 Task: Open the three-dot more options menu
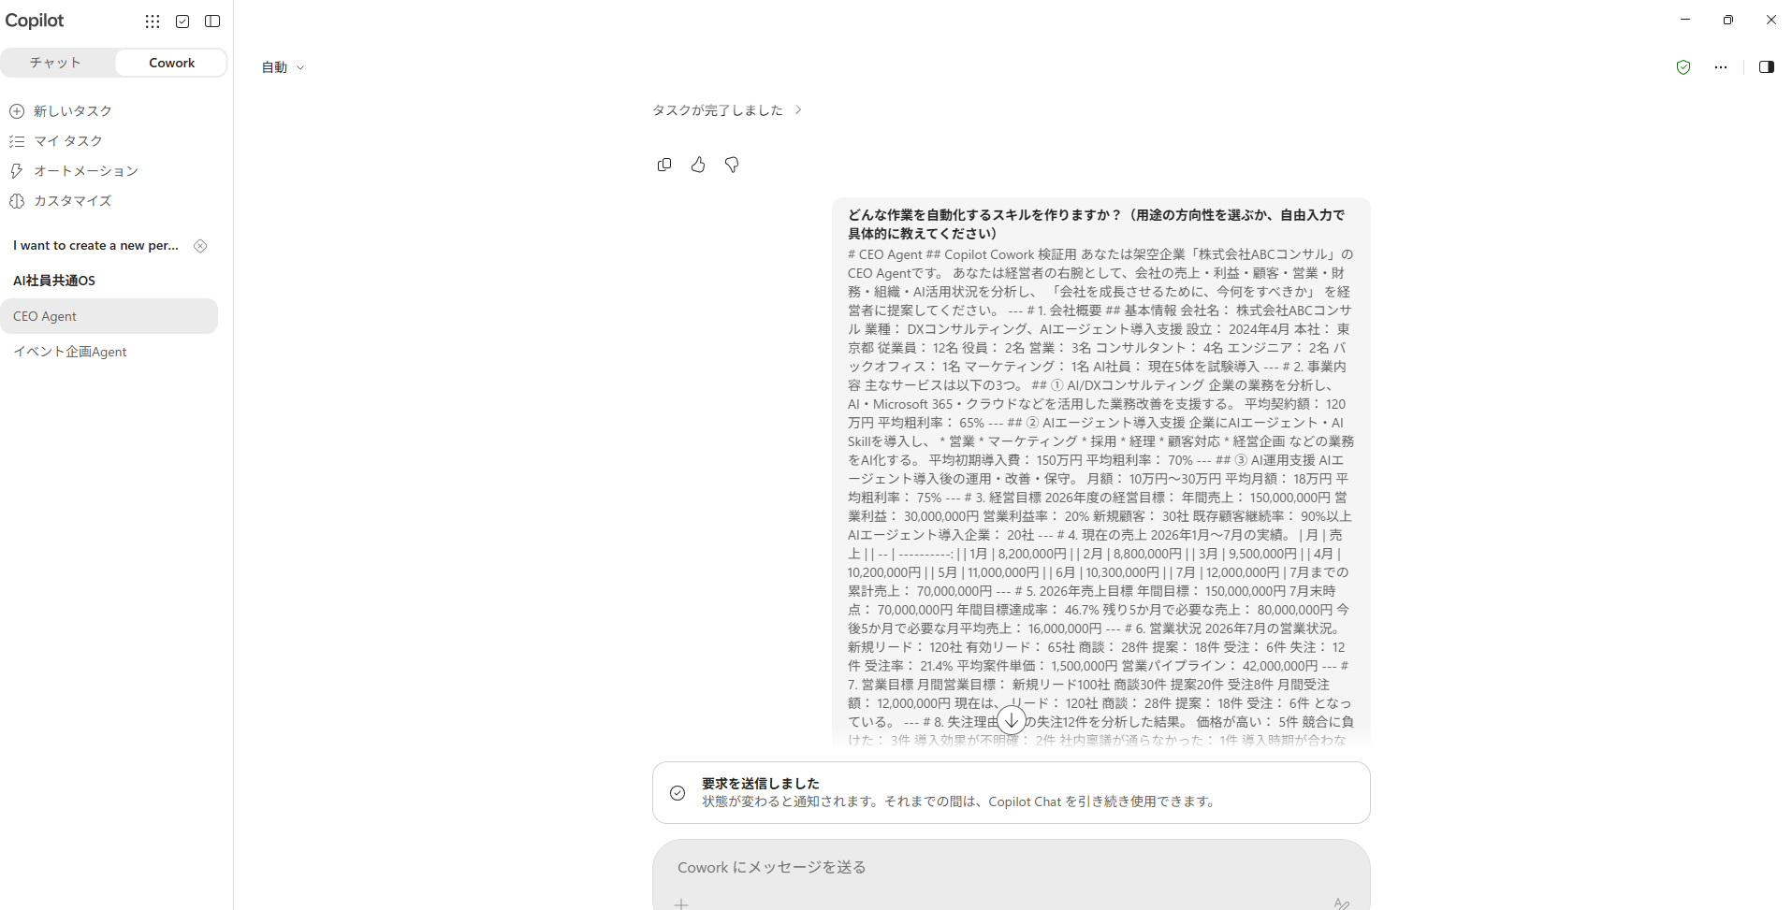pyautogui.click(x=1721, y=67)
